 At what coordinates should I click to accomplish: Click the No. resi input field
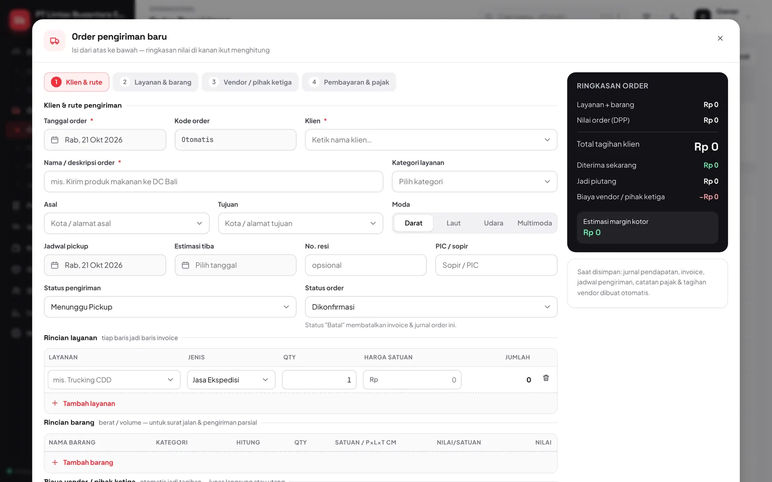click(366, 265)
